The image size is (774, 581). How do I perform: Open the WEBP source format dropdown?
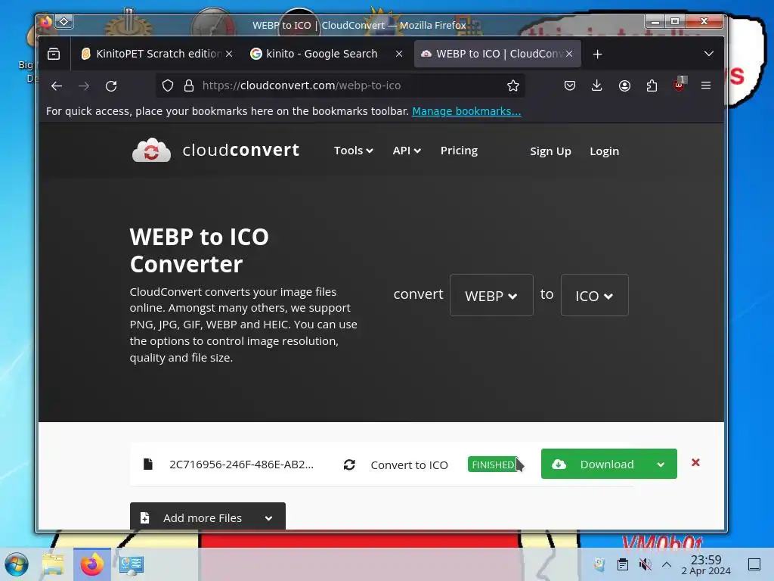click(491, 296)
